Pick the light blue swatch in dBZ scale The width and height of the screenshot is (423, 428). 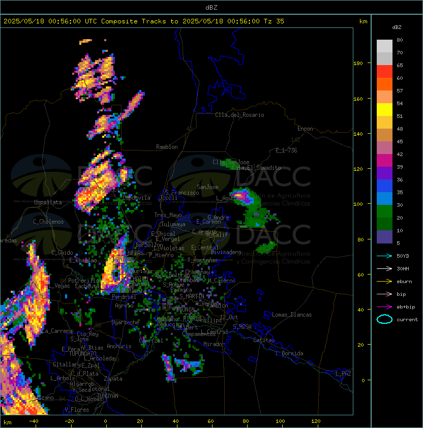(x=384, y=198)
